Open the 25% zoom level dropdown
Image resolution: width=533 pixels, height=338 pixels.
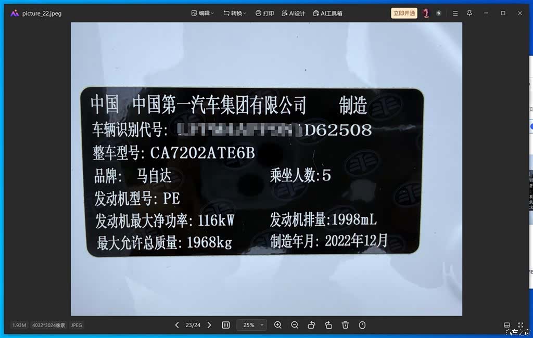[252, 325]
